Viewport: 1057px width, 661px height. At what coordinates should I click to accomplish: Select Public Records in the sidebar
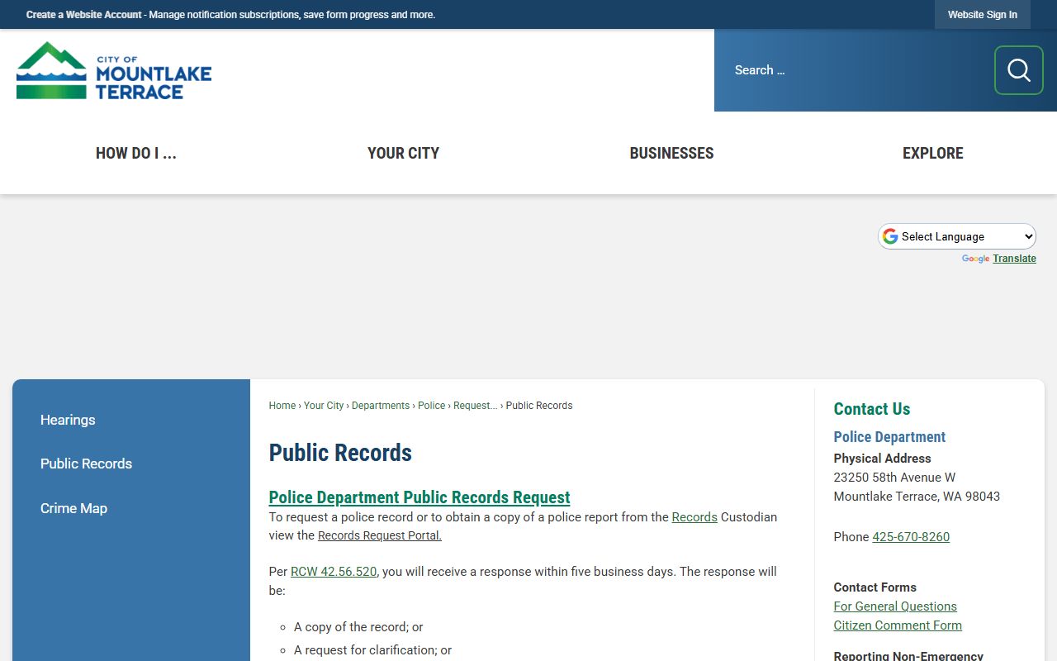pyautogui.click(x=86, y=464)
